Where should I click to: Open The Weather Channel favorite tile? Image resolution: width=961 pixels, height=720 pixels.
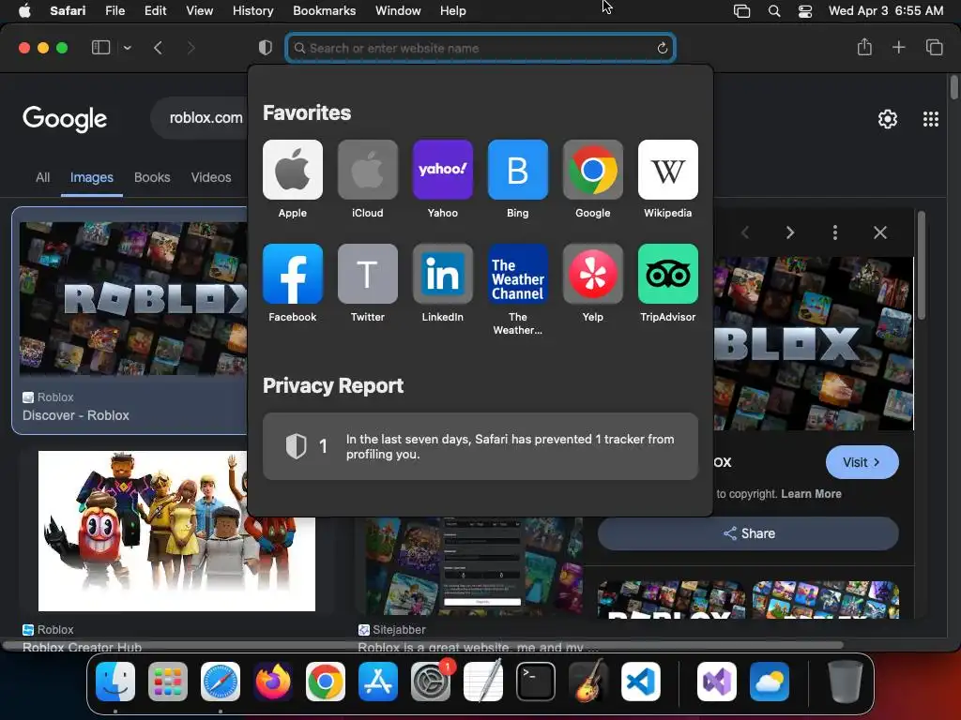[x=517, y=274]
